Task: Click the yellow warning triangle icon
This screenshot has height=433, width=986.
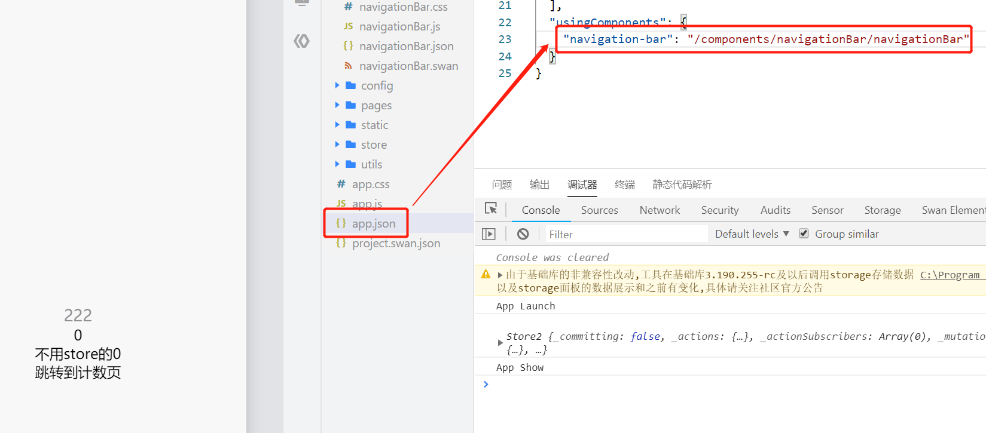Action: [486, 275]
